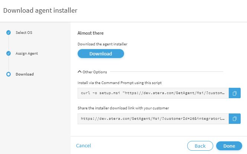The height and width of the screenshot is (154, 247).
Task: Click the Download step circle icon
Action: [9, 74]
